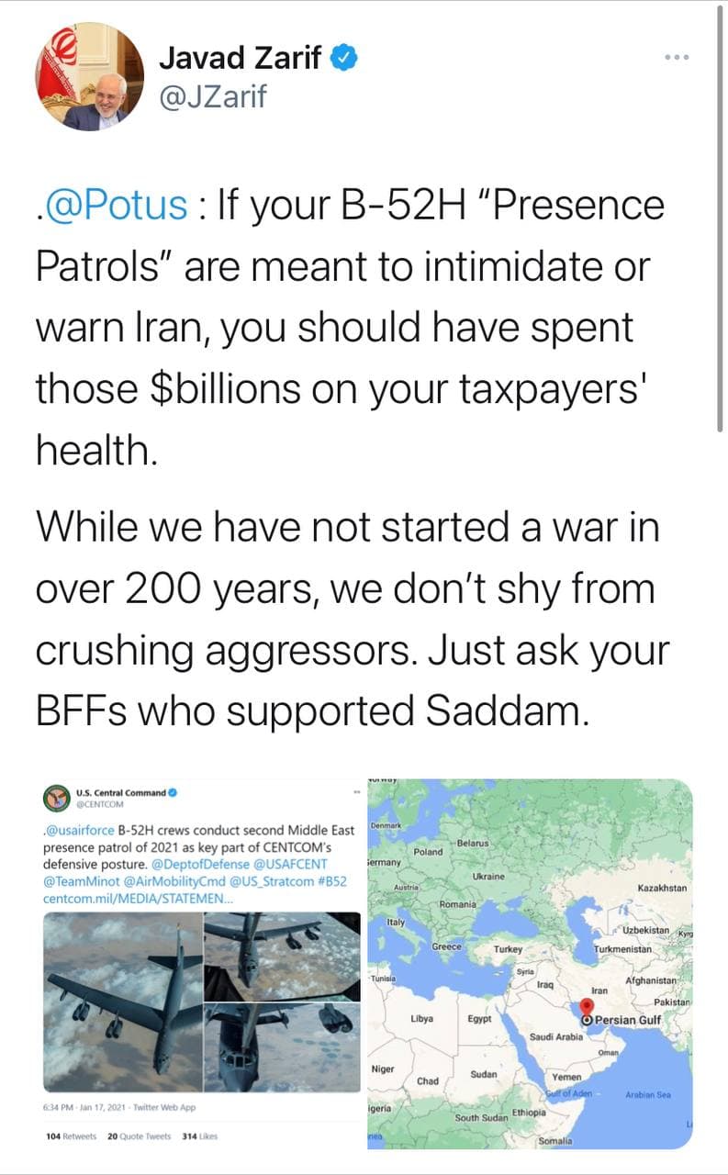Image resolution: width=728 pixels, height=1175 pixels.
Task: Open the Javad Zarif display name
Action: [x=241, y=58]
